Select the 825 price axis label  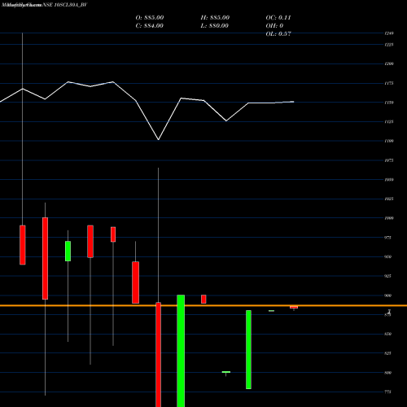[388, 353]
